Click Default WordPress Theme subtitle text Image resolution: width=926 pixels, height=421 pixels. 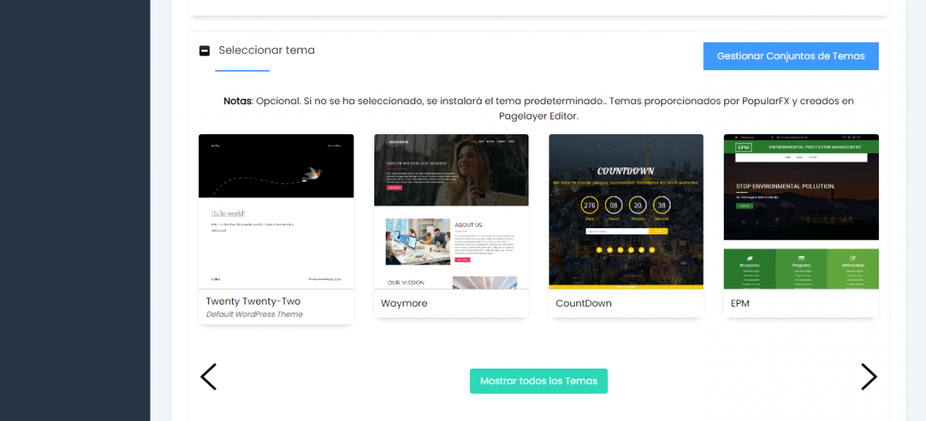pos(255,314)
